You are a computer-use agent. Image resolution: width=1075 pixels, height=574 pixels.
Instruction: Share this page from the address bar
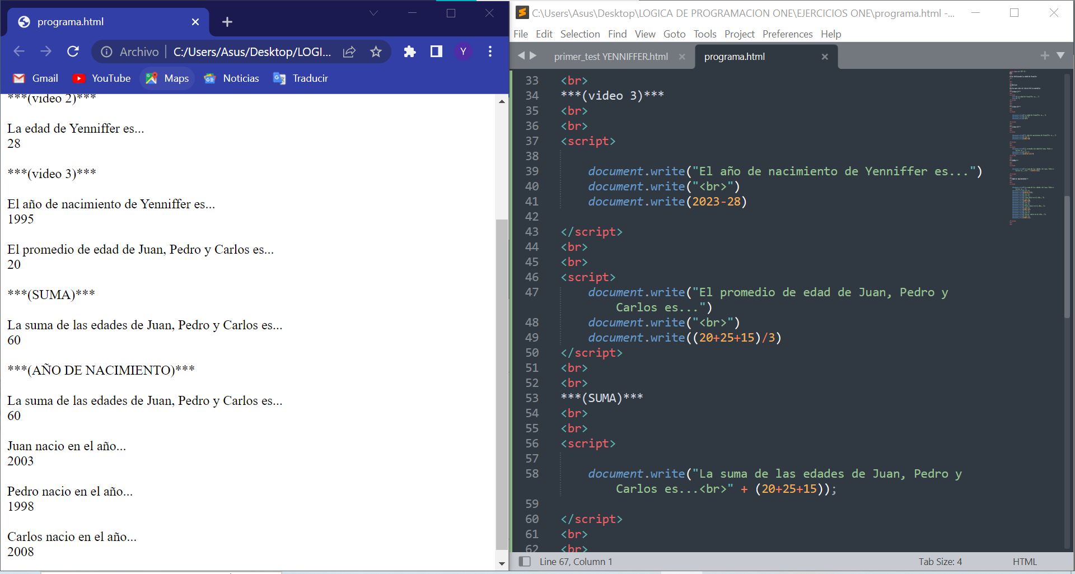click(x=349, y=52)
